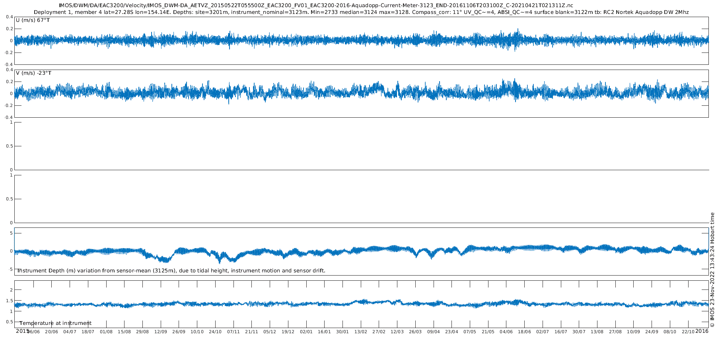Select the 26/09 date tick label
Image resolution: width=716 pixels, height=338 pixels.
[179, 332]
